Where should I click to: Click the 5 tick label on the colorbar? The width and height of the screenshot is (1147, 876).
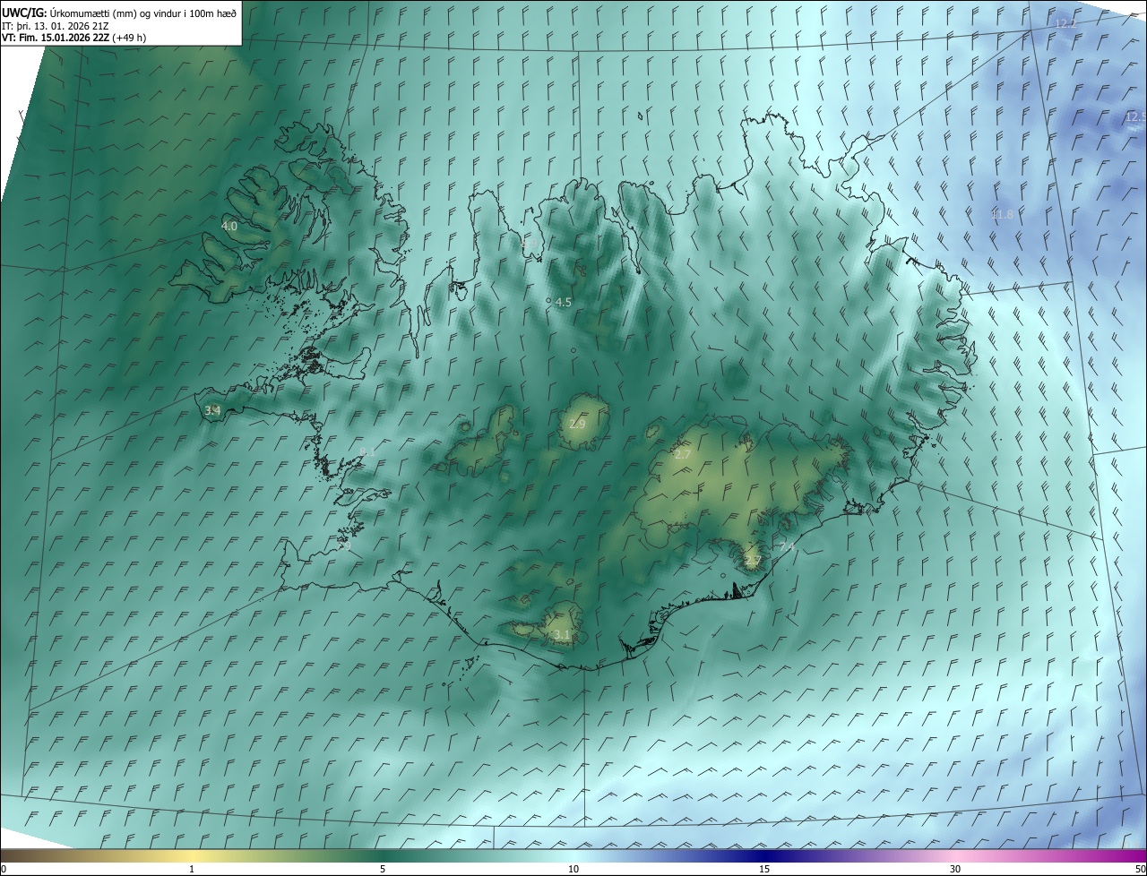[x=383, y=869]
